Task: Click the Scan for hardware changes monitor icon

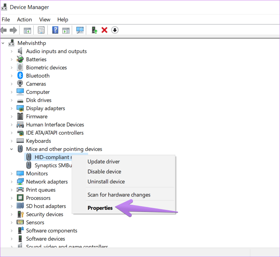Action: coord(80,30)
